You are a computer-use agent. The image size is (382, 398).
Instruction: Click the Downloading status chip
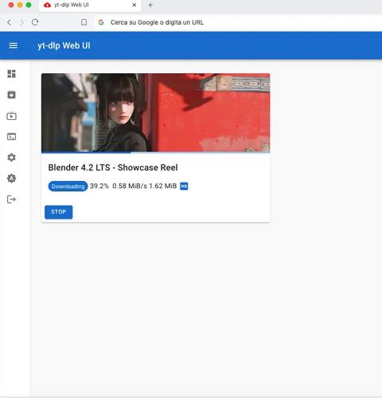(68, 186)
